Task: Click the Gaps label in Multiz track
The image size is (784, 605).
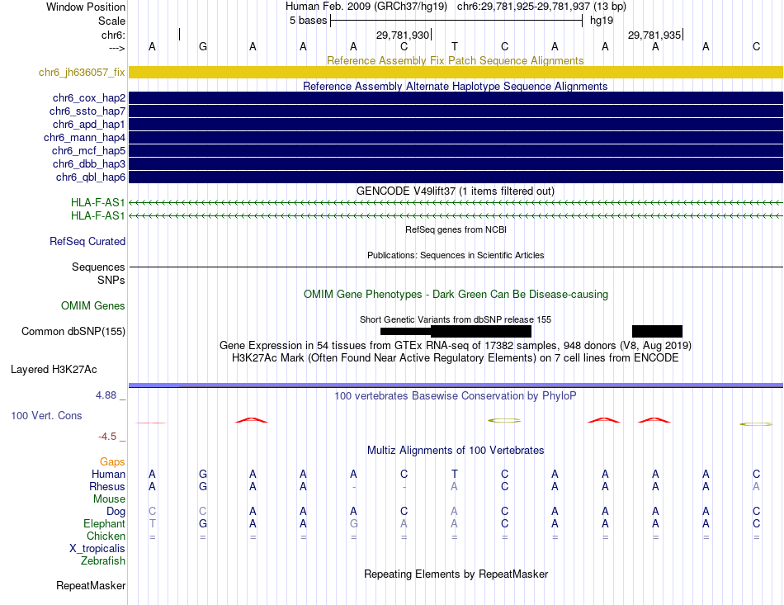Action: [x=112, y=461]
